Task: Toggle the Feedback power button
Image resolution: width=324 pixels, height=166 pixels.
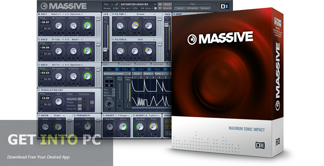Action: coord(75,115)
